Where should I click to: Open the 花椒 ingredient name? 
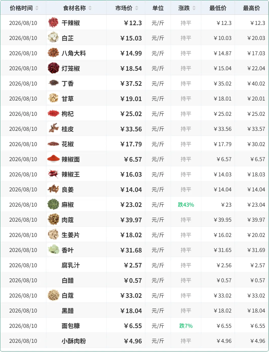[68, 144]
